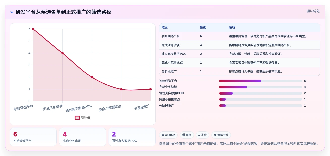Image resolution: width=330 pixels, height=156 pixels.
Task: Click the icon inside the Chart.js chip
Action: tap(163, 135)
